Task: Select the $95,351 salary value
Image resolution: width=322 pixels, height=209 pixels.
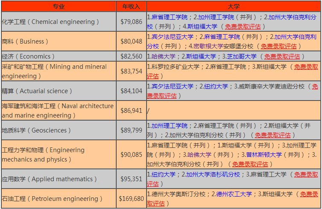Action: (132, 179)
